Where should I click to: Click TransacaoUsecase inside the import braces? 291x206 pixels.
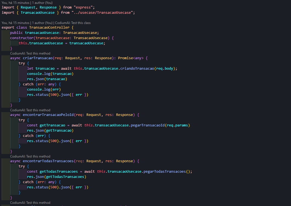tap(38, 13)
